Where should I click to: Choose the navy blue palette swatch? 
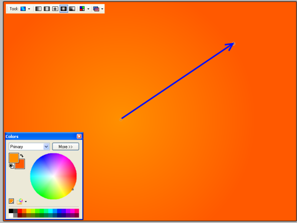click(x=59, y=215)
